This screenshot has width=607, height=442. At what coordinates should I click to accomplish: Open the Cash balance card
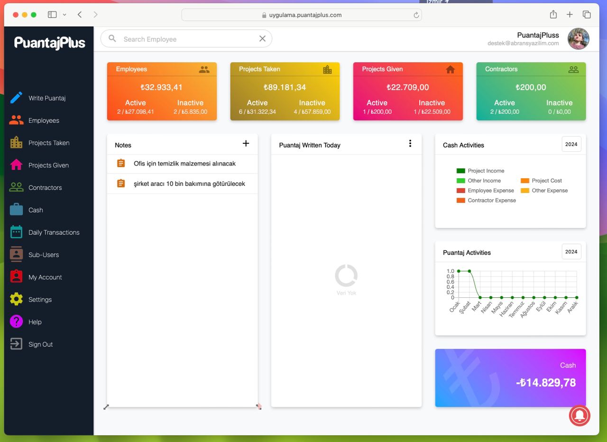[510, 378]
